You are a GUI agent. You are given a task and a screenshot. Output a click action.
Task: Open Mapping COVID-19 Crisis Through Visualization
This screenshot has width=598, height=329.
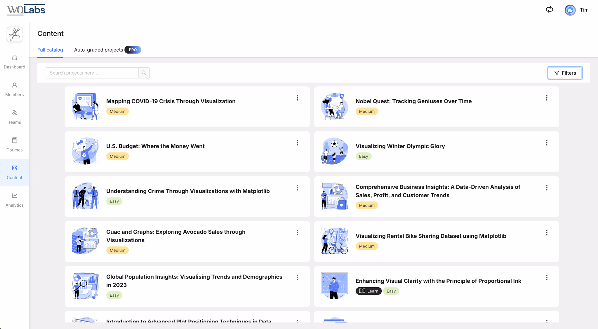click(171, 101)
